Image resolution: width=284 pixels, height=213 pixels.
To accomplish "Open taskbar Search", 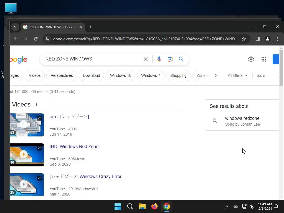I will [x=130, y=206].
